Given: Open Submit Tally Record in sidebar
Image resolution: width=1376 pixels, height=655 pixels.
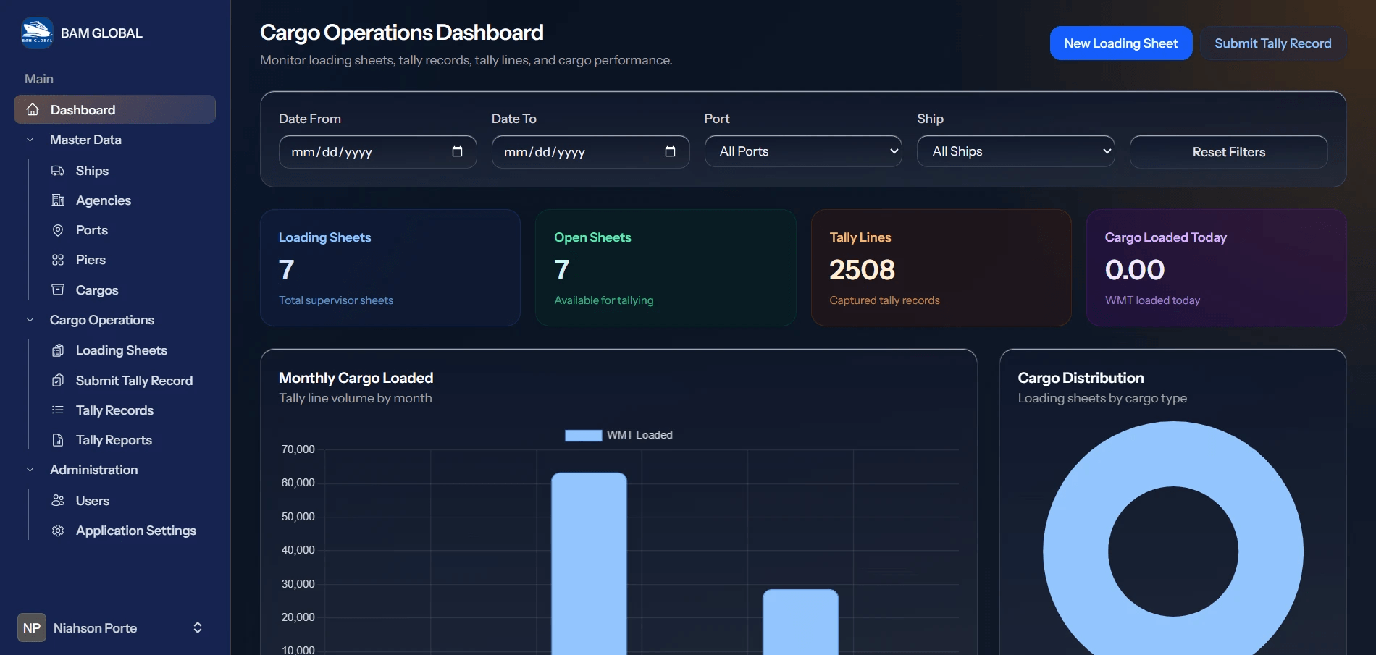Looking at the screenshot, I should pos(134,380).
